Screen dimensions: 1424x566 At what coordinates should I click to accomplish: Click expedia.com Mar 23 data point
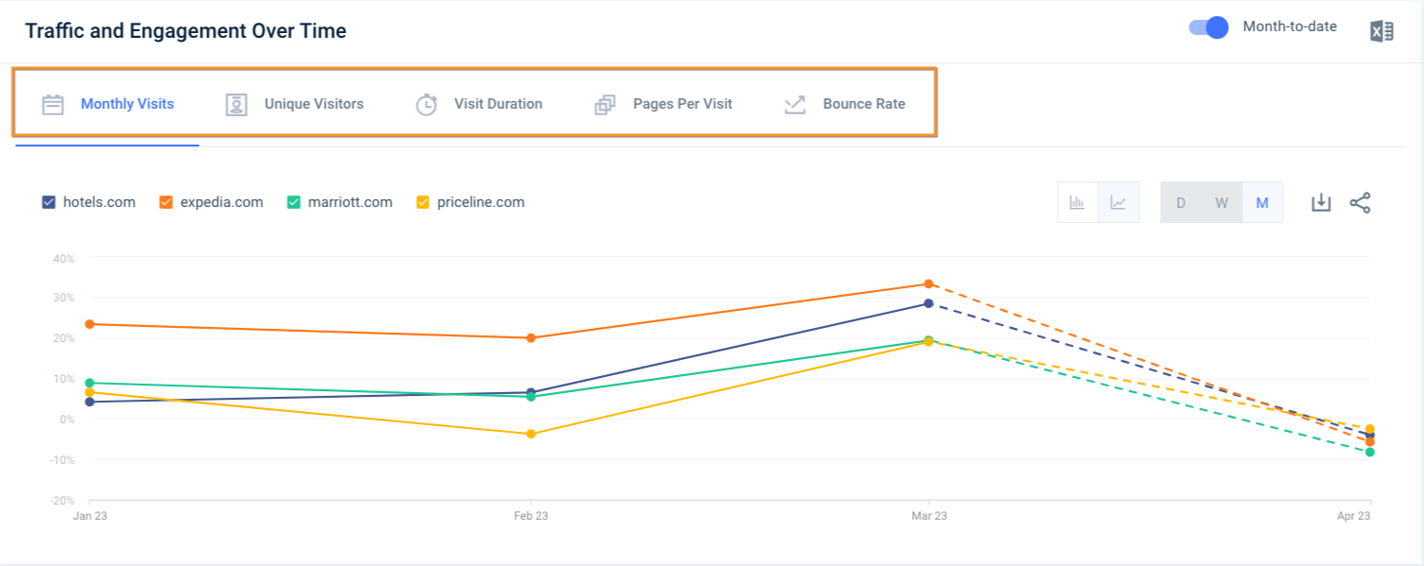929,283
